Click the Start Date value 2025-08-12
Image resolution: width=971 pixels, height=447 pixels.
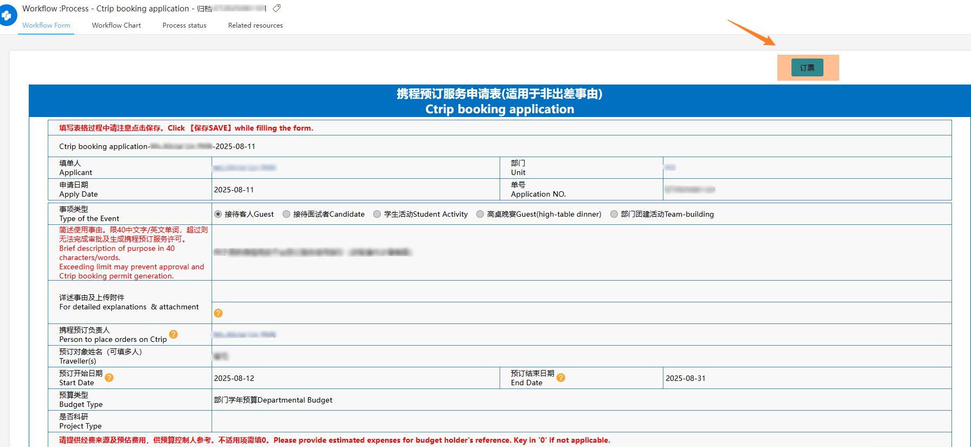(234, 378)
